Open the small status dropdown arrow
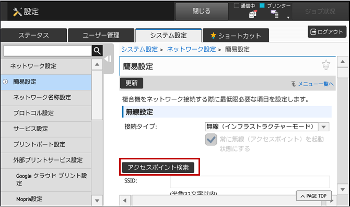This screenshot has height=207, width=350. 288,17
